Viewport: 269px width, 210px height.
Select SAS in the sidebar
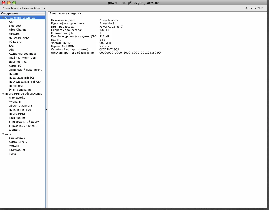11,46
